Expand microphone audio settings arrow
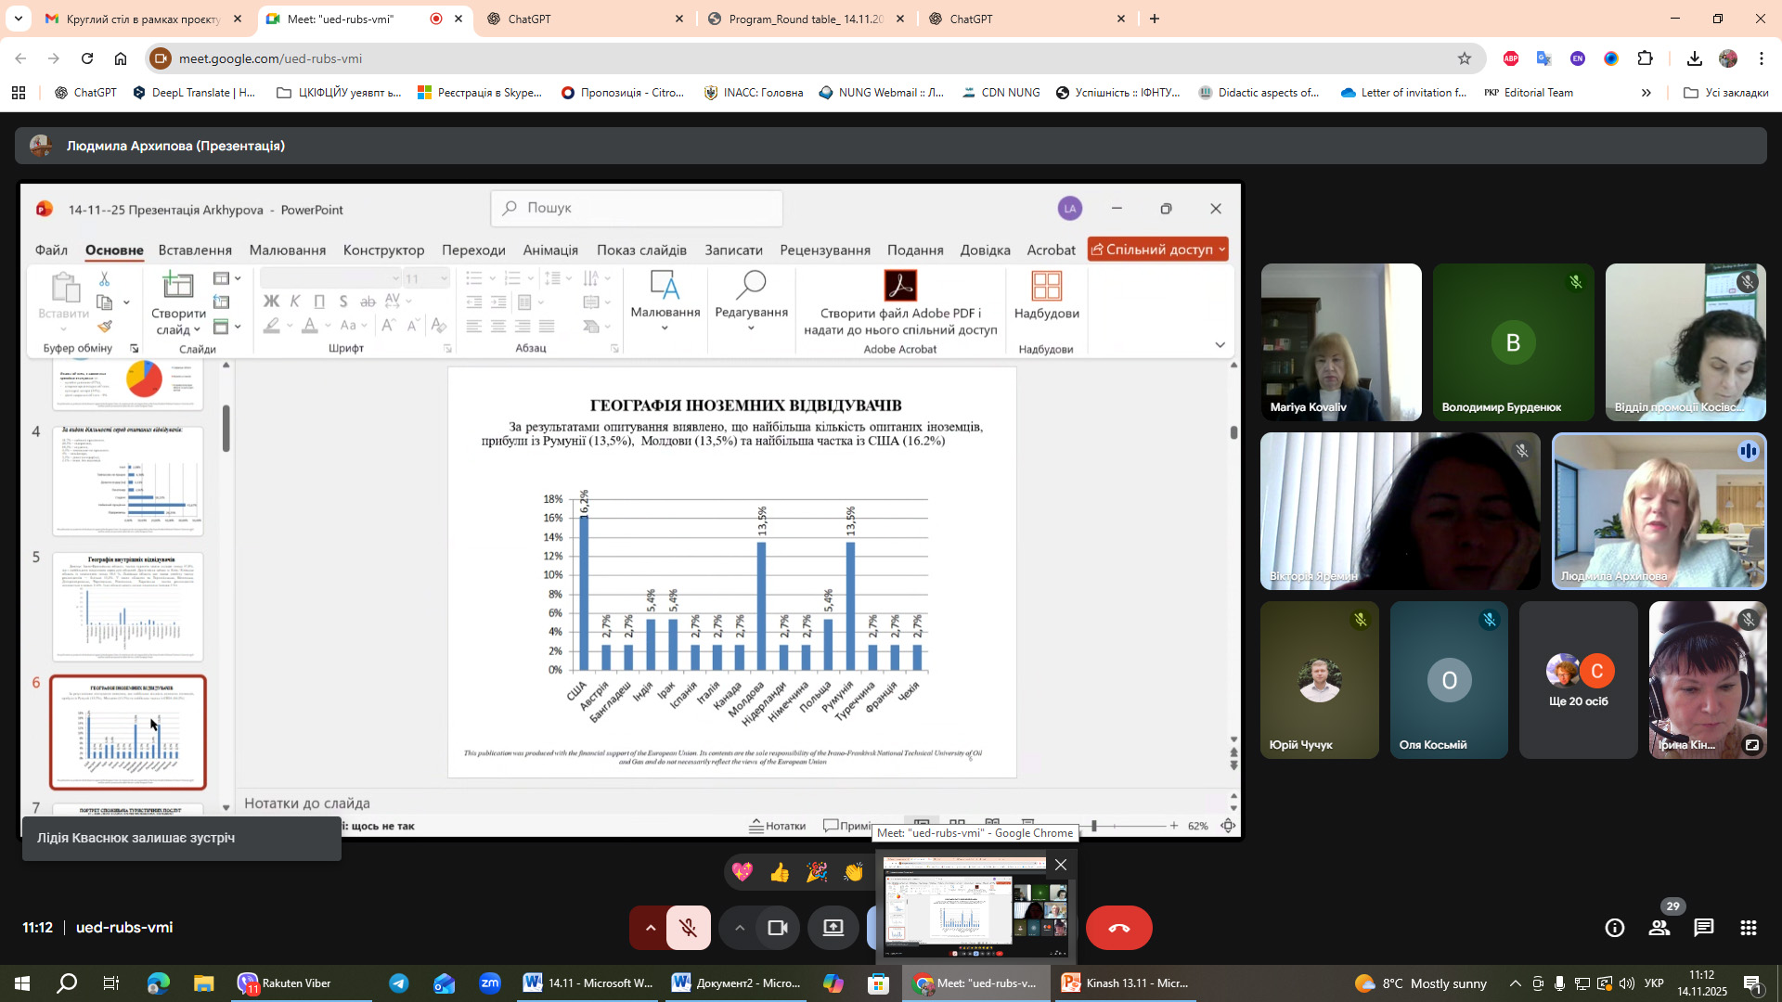1782x1002 pixels. (x=650, y=928)
